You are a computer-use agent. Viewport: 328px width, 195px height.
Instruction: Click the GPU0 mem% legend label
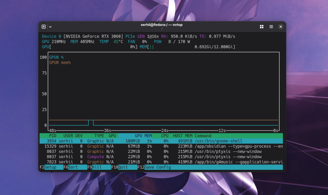(x=60, y=63)
